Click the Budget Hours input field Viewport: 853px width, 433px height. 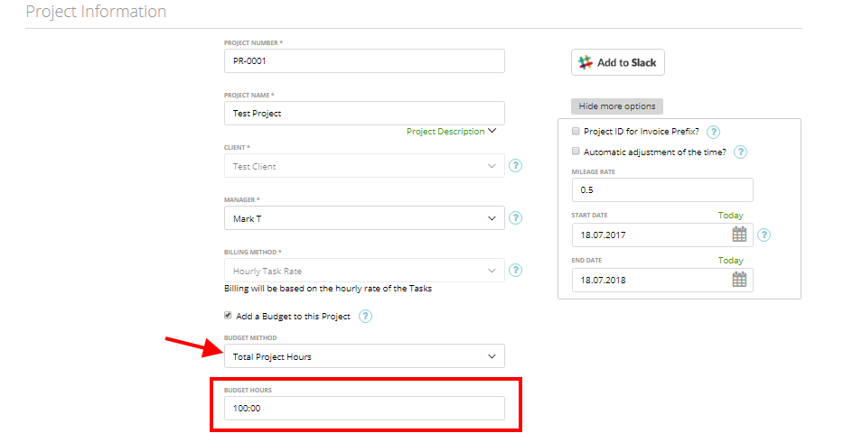[364, 408]
